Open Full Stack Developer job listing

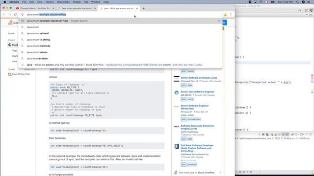pyautogui.click(x=197, y=148)
